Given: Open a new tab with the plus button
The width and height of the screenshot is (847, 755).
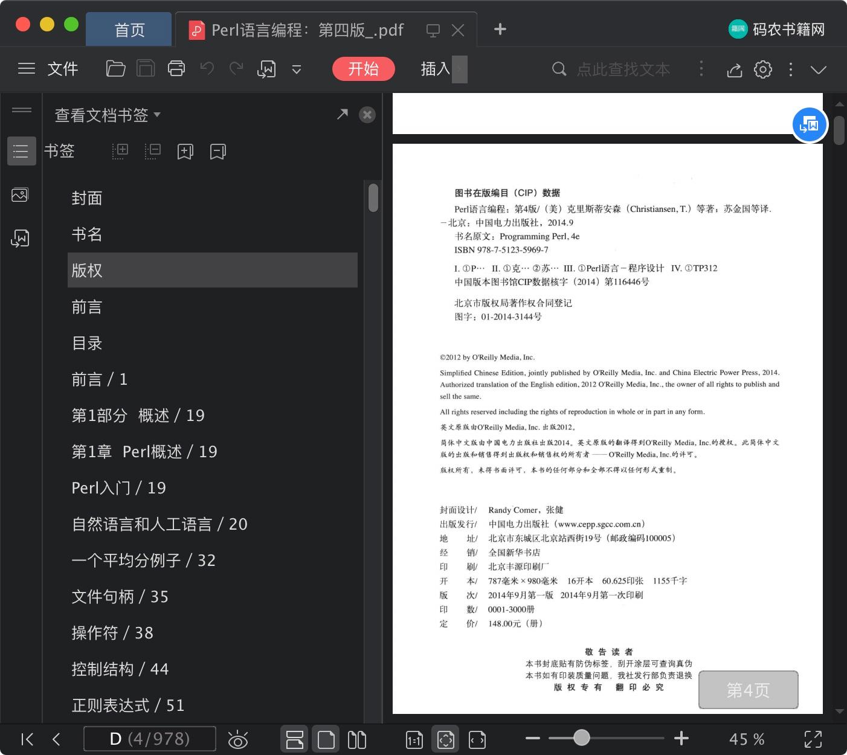Looking at the screenshot, I should (500, 29).
